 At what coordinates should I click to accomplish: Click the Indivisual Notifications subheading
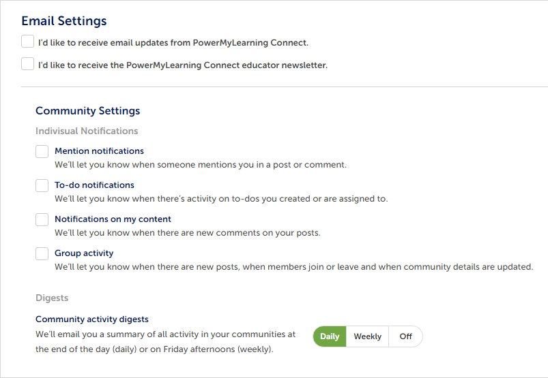(x=87, y=131)
